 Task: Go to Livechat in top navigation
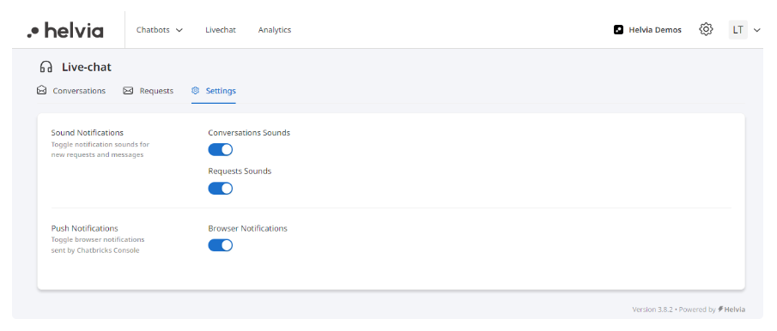click(221, 30)
